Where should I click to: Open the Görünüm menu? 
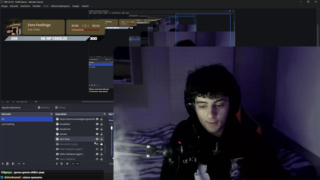pyautogui.click(x=25, y=6)
